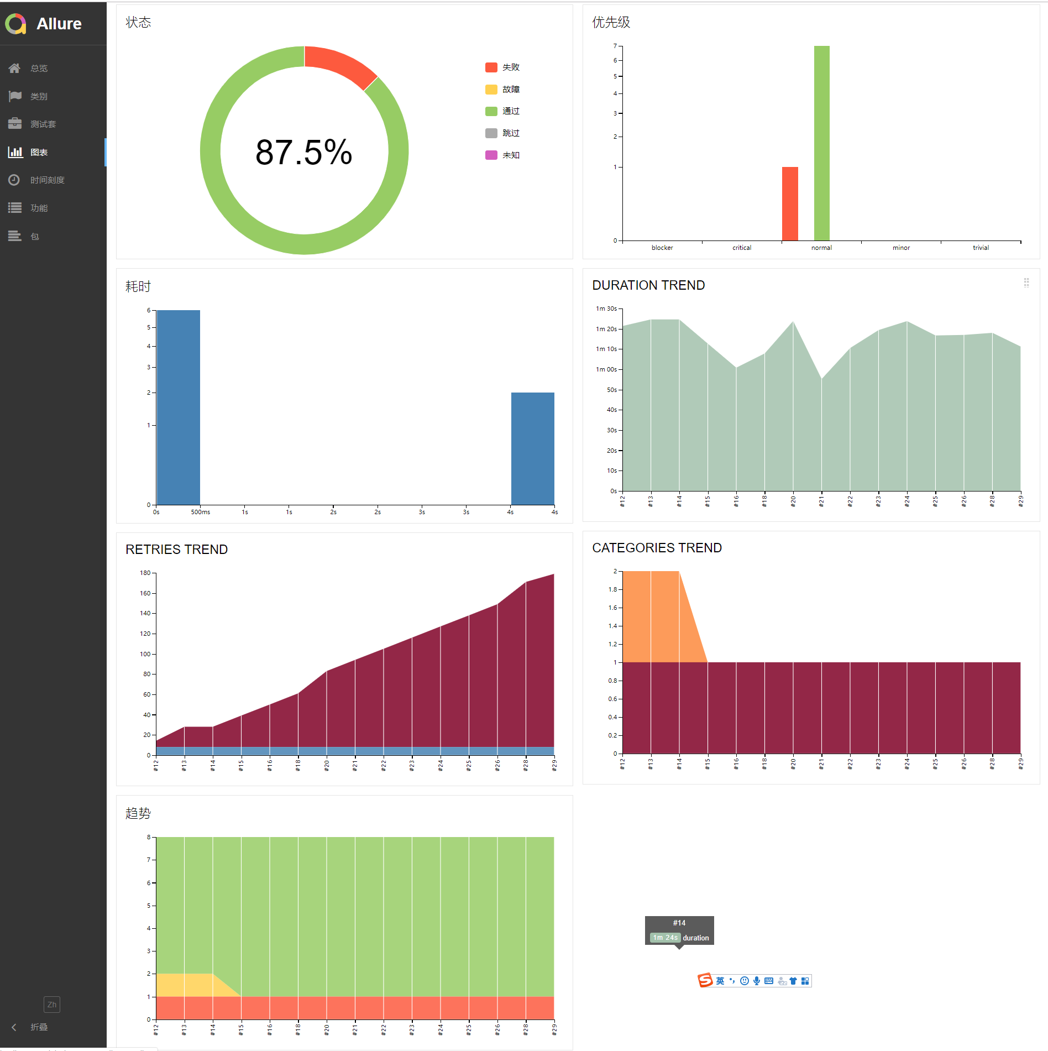Viewport: 1048px width, 1051px height.
Task: Select the 时间刻度 menu label
Action: click(x=48, y=180)
